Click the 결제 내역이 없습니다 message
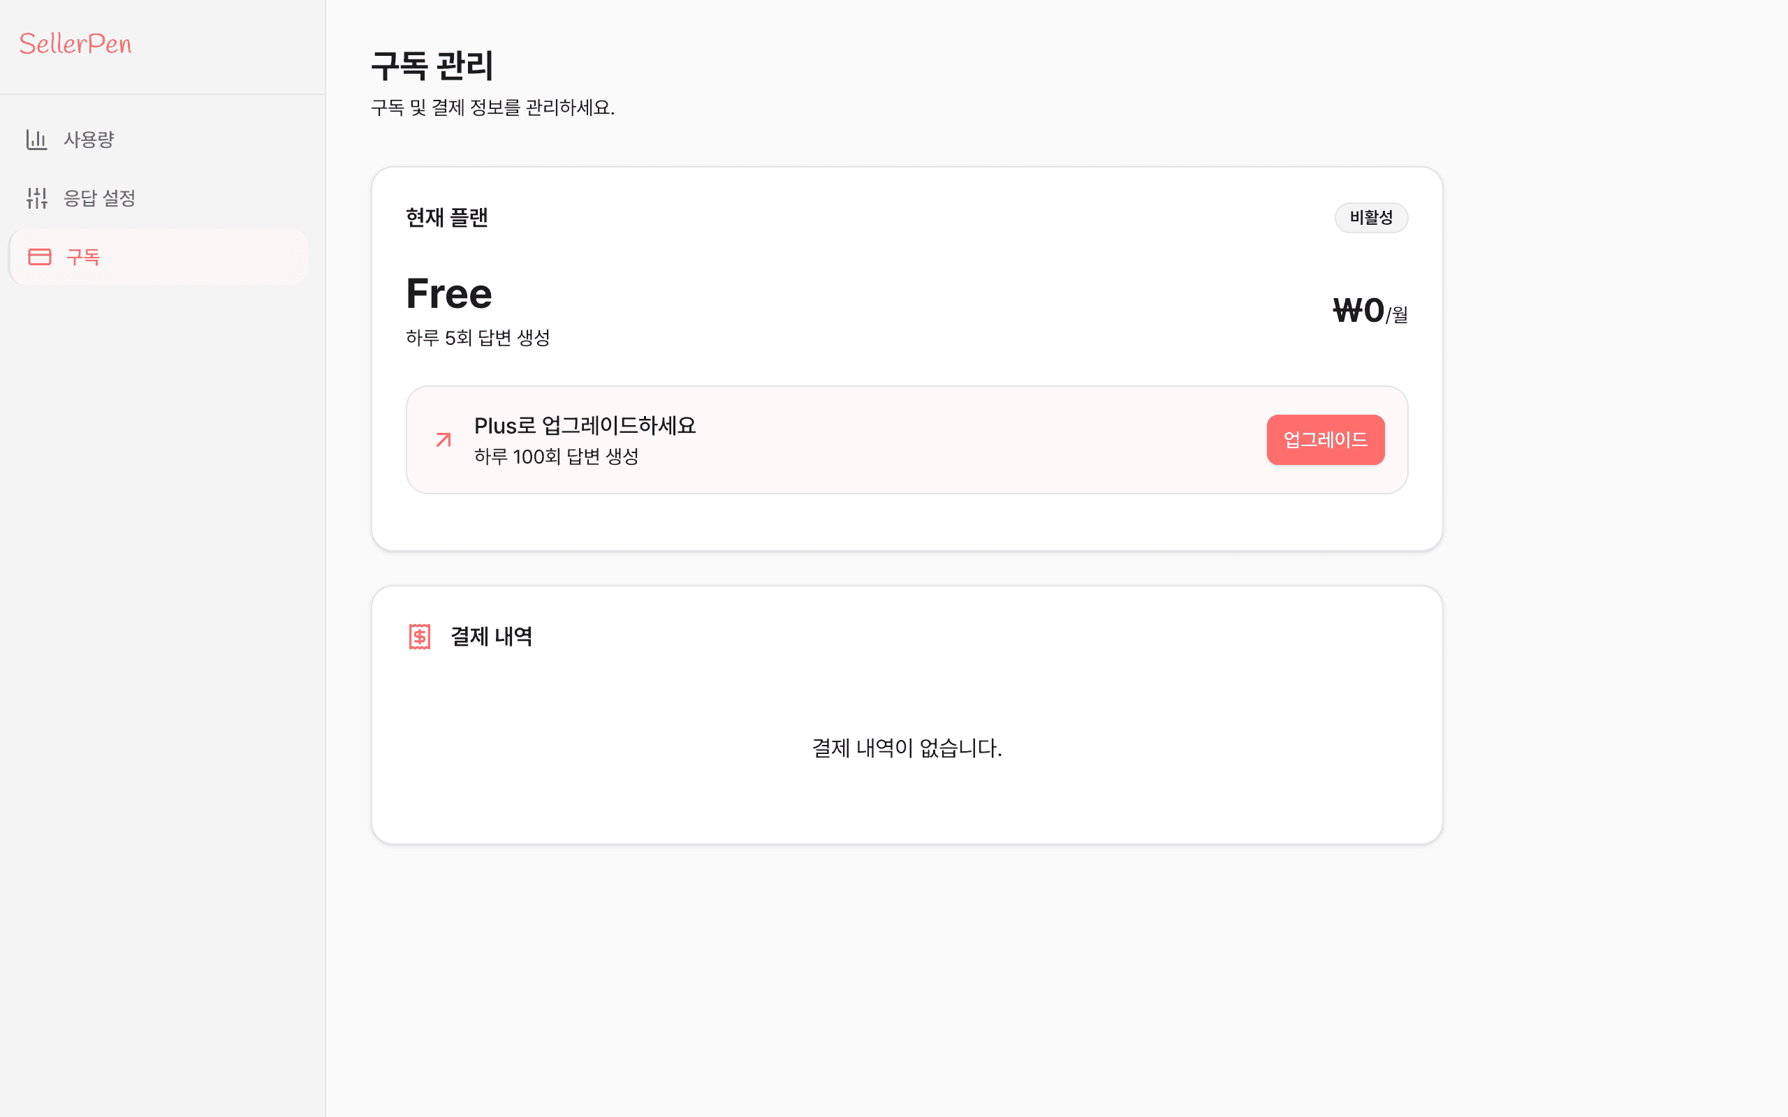 tap(906, 748)
